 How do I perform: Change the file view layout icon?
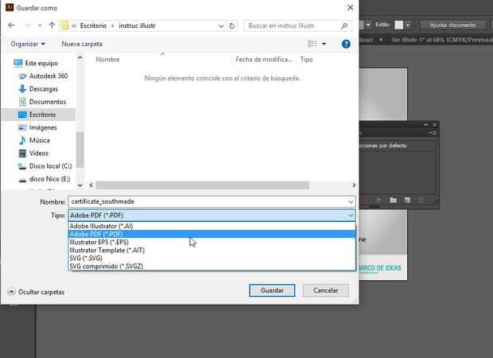tap(312, 44)
